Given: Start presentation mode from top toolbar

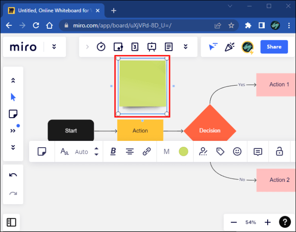Looking at the screenshot, I should click(x=152, y=47).
